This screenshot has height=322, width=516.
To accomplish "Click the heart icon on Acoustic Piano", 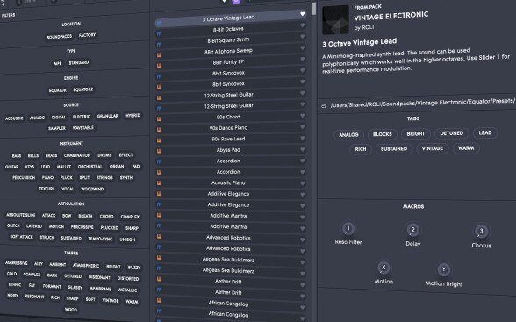I will [x=302, y=182].
